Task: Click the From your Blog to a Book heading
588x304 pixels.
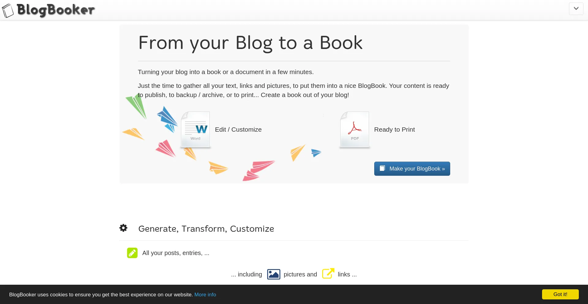Action: 250,43
